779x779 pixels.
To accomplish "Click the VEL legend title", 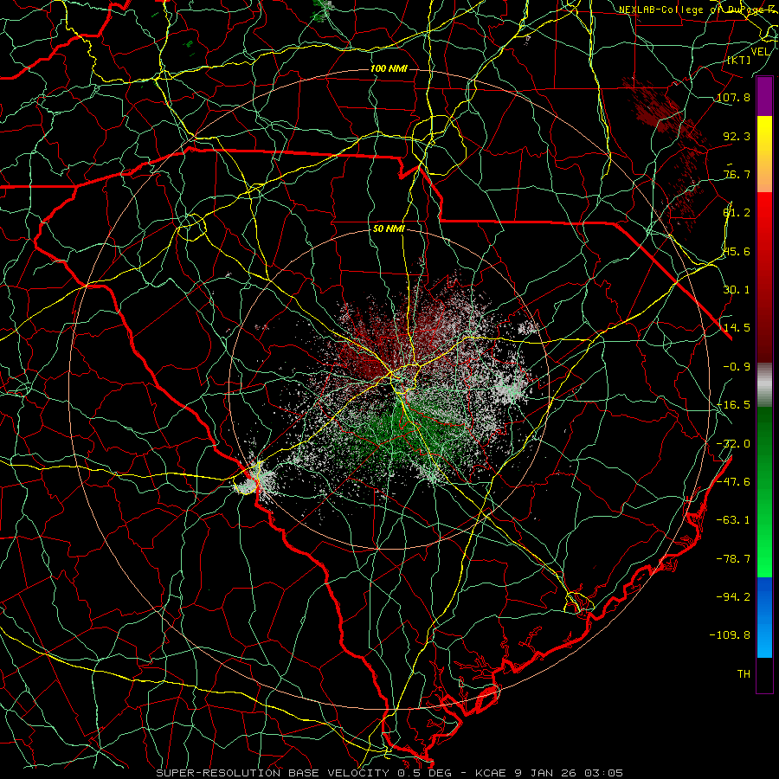I will point(761,52).
